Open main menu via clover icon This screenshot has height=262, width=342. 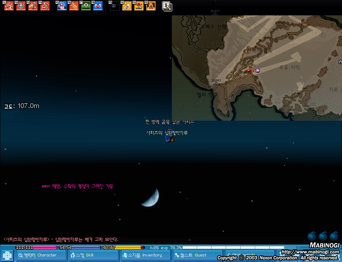(7, 255)
